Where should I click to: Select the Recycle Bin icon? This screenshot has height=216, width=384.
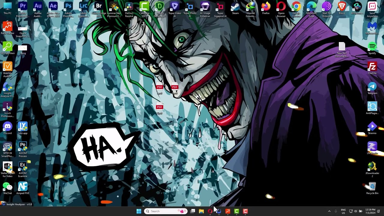372,189
